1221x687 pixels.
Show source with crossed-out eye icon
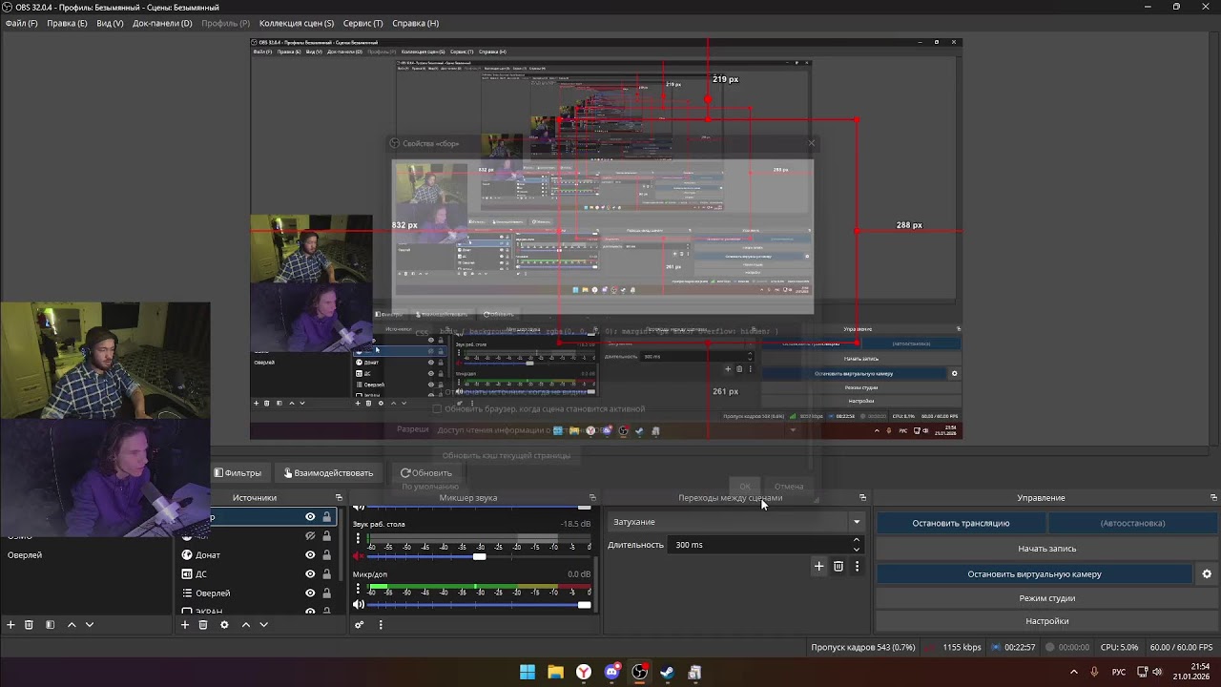click(x=310, y=536)
